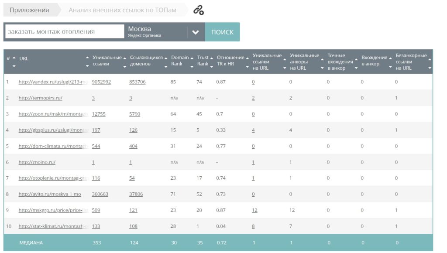Click the 9052992 unique links value
This screenshot has width=447, height=253.
click(x=101, y=82)
